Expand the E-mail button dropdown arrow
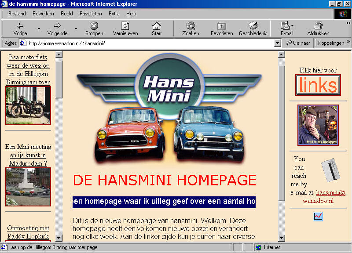 click(x=292, y=26)
